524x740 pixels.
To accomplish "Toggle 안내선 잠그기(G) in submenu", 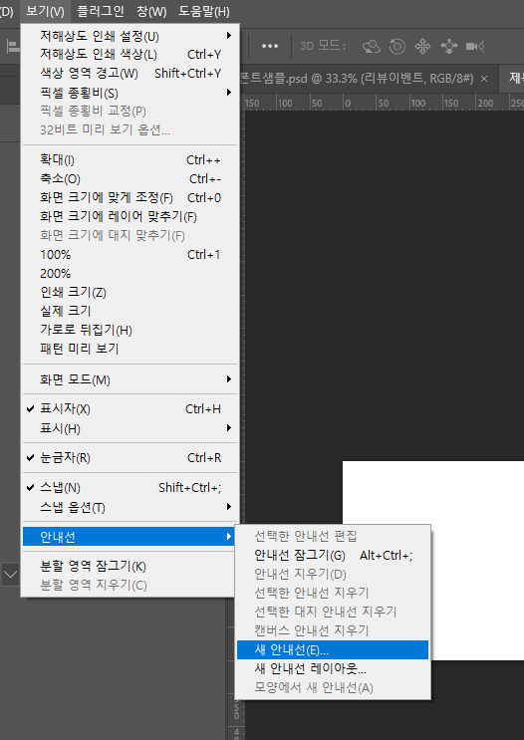I will [x=333, y=556].
